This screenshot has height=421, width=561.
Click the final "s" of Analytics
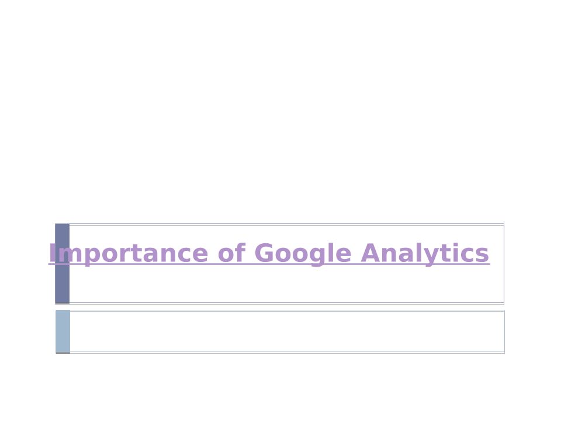[483, 254]
